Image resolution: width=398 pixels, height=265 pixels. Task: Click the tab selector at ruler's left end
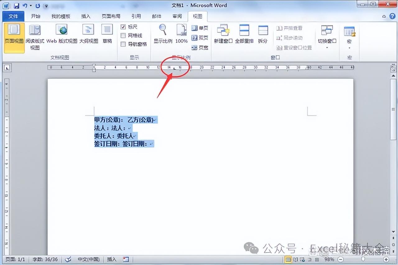(x=7, y=67)
